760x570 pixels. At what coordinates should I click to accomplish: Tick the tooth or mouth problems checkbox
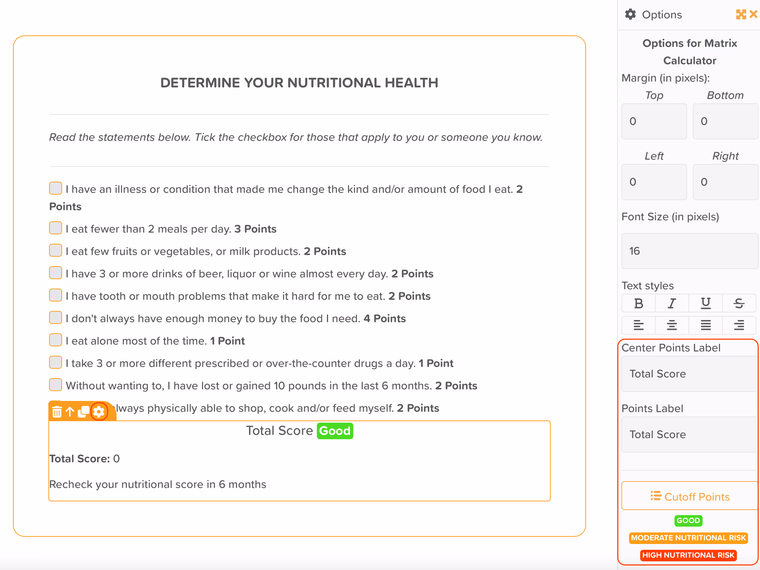(x=56, y=295)
